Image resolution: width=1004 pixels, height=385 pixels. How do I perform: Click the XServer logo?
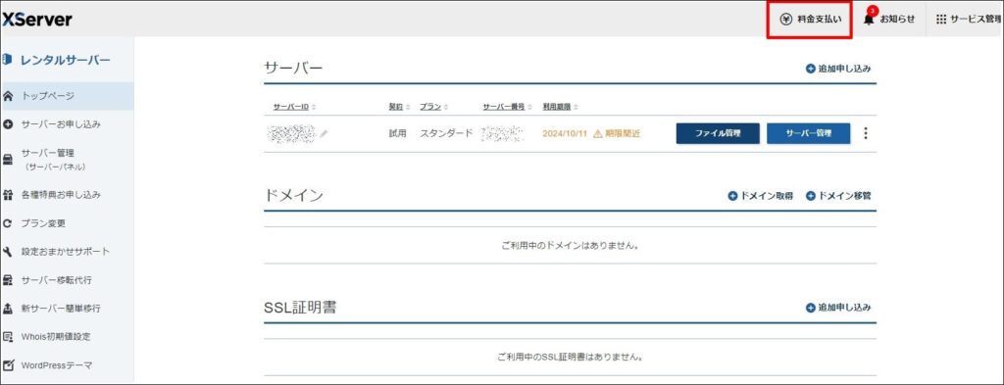36,20
